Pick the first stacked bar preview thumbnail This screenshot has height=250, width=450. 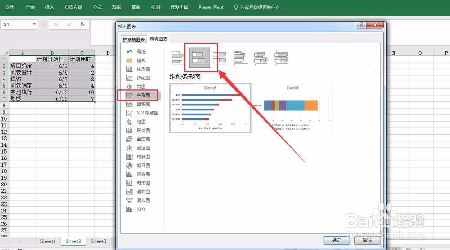[210, 108]
